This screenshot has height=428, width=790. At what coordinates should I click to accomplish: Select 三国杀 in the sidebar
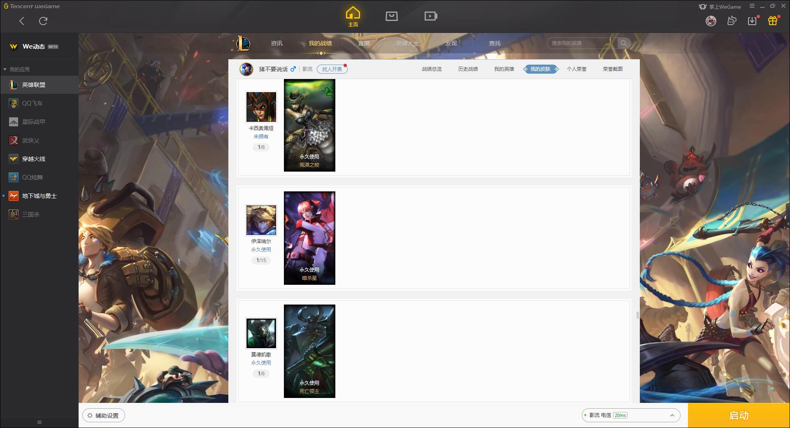[x=39, y=214]
